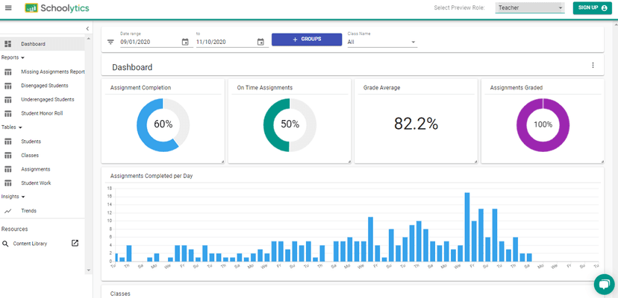Open Student Honor Roll report

42,113
